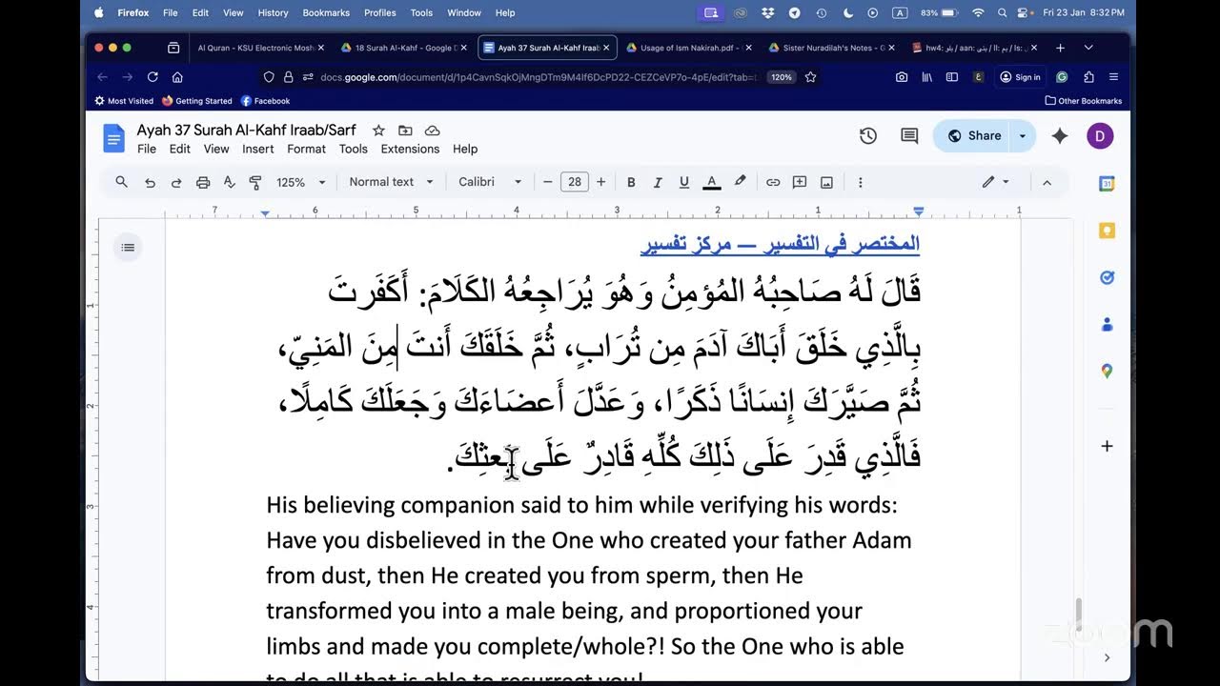Viewport: 1220px width, 686px height.
Task: Toggle Firefox reader sidebar view icon
Action: click(951, 77)
